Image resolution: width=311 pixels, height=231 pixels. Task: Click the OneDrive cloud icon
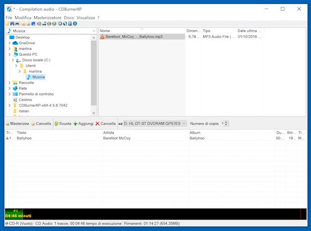(x=15, y=43)
